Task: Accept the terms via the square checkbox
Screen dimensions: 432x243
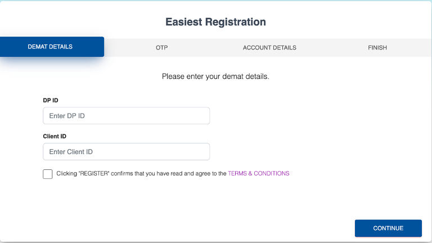Action: coord(48,174)
